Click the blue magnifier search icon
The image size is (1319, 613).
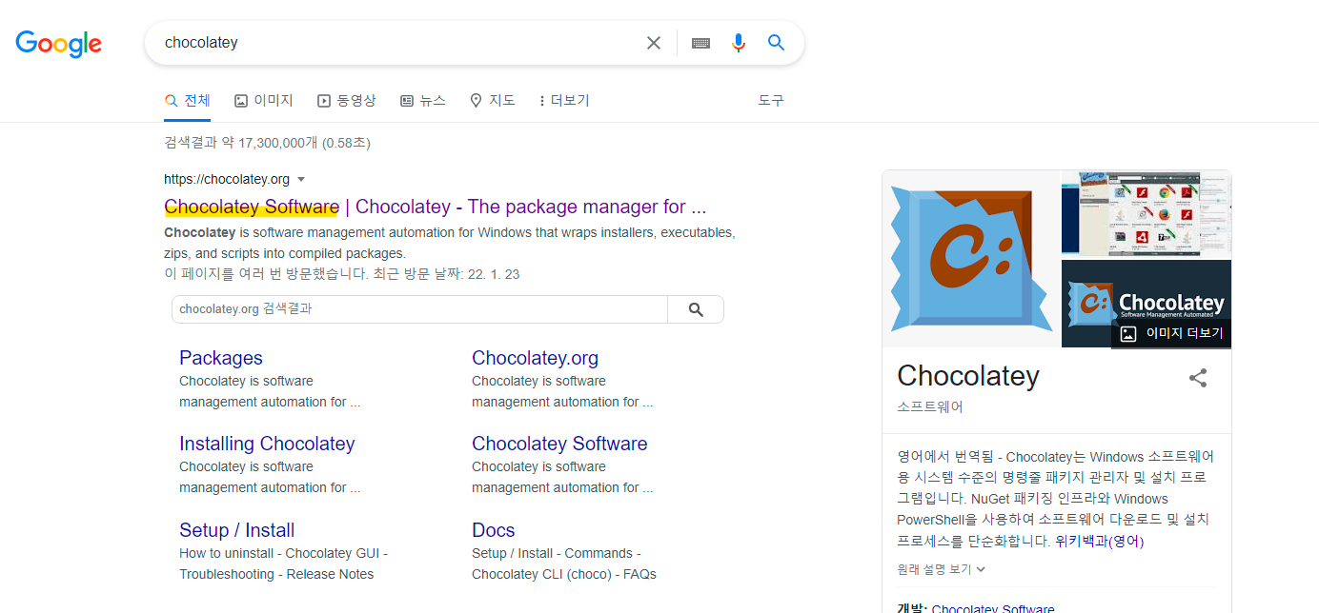(x=777, y=43)
